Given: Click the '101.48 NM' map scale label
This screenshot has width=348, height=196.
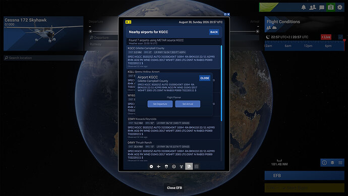Looking at the screenshot, I should [279, 164].
